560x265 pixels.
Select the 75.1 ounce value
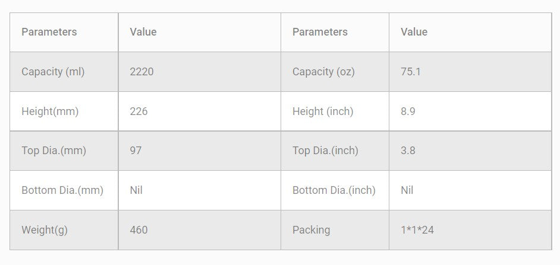coord(411,72)
